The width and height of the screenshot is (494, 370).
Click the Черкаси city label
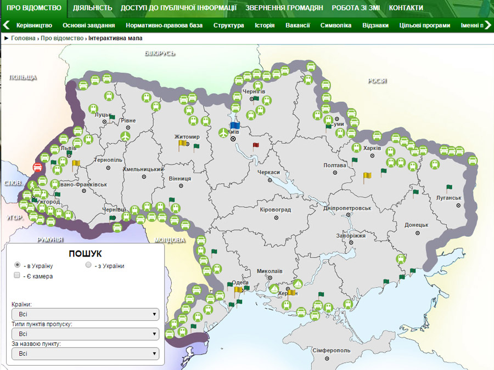(x=269, y=173)
